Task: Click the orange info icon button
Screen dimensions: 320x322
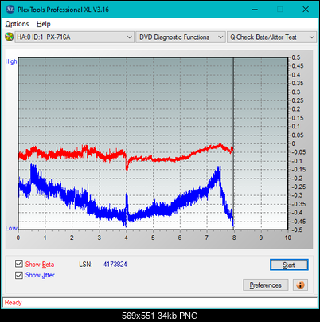Action: coord(300,285)
